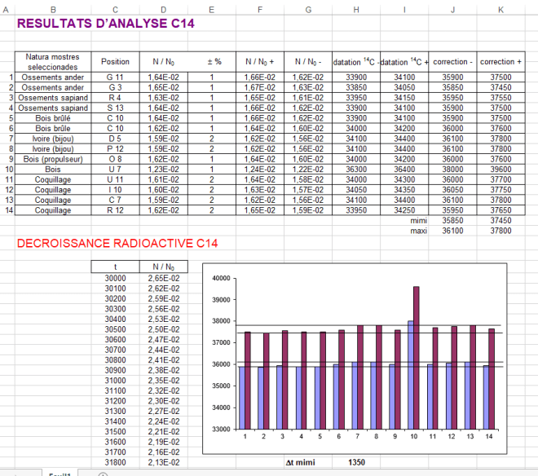Viewport: 538px width, 476px height.
Task: Click the '1,24E-02' value cell
Action: click(260, 170)
